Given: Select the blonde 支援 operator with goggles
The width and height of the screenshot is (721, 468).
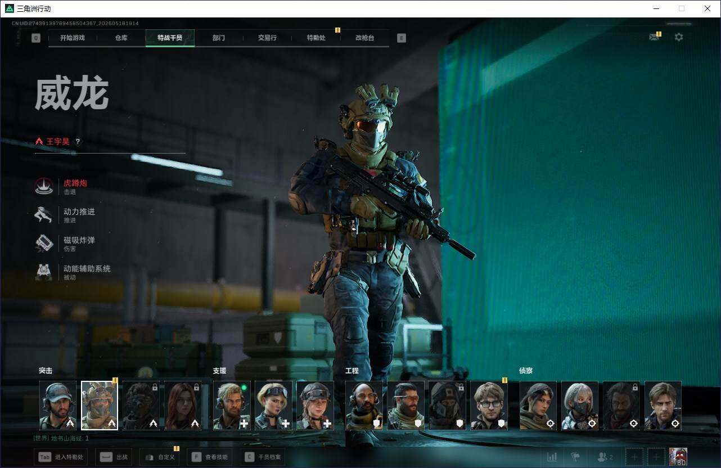Looking at the screenshot, I should (273, 406).
